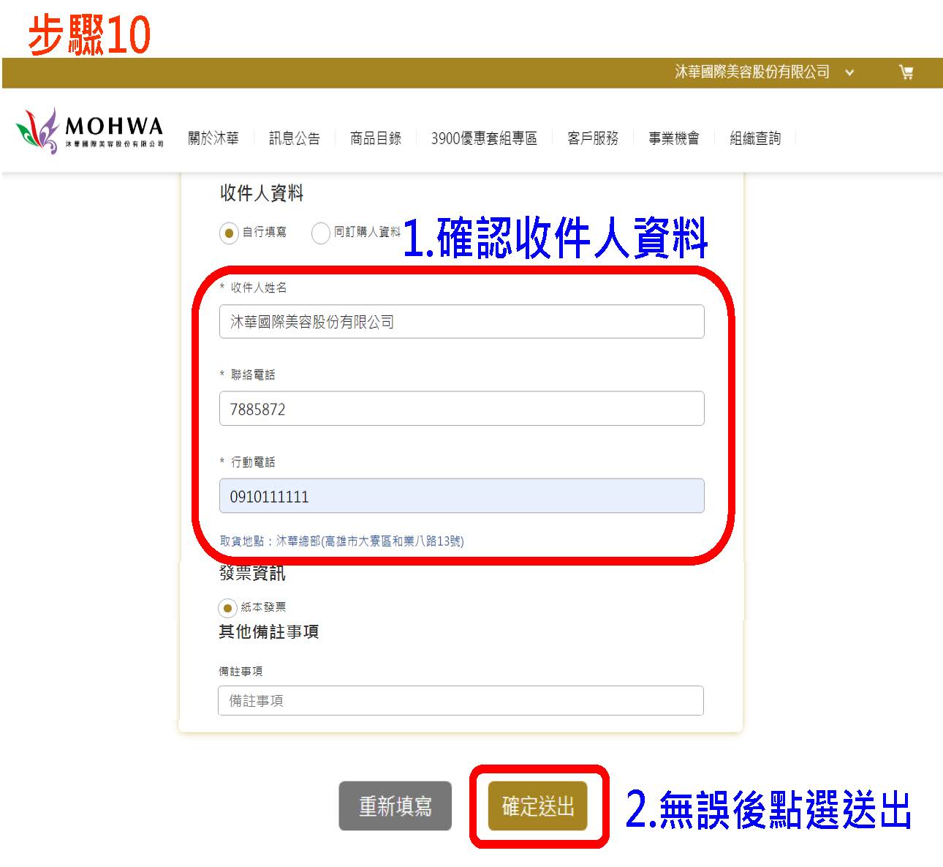This screenshot has width=943, height=867.
Task: Select the 紙本發票 radio option
Action: [227, 608]
